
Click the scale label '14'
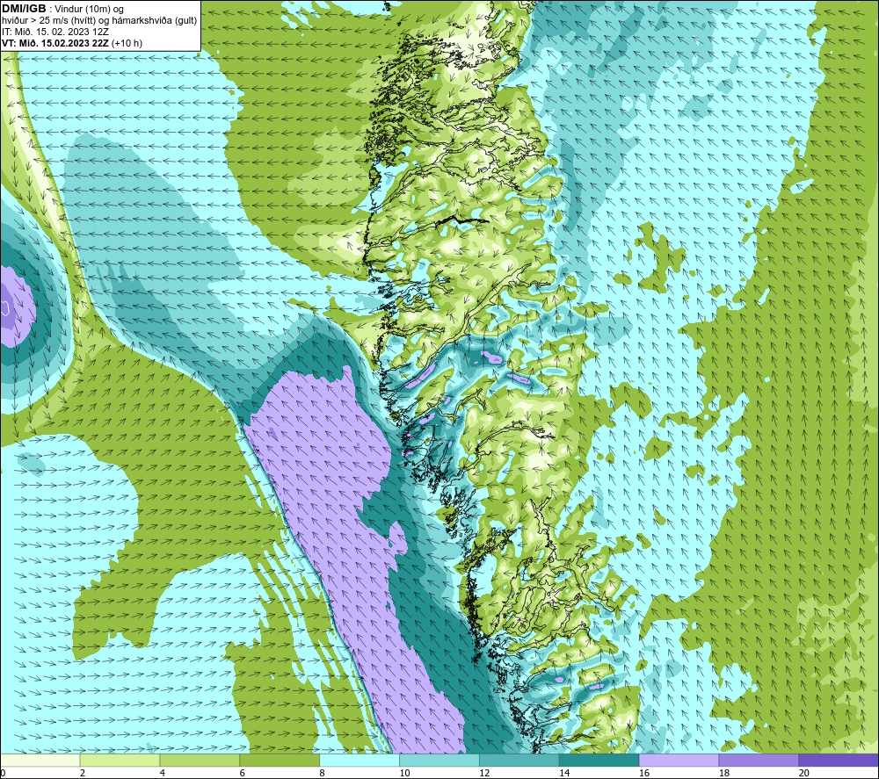[564, 773]
